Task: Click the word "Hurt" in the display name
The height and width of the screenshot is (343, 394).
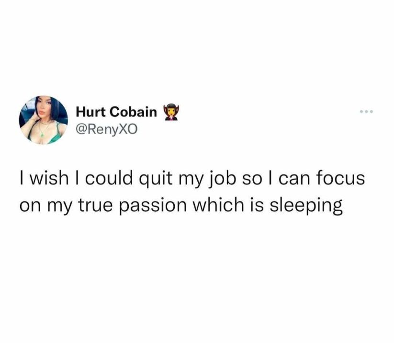Action: click(x=90, y=112)
